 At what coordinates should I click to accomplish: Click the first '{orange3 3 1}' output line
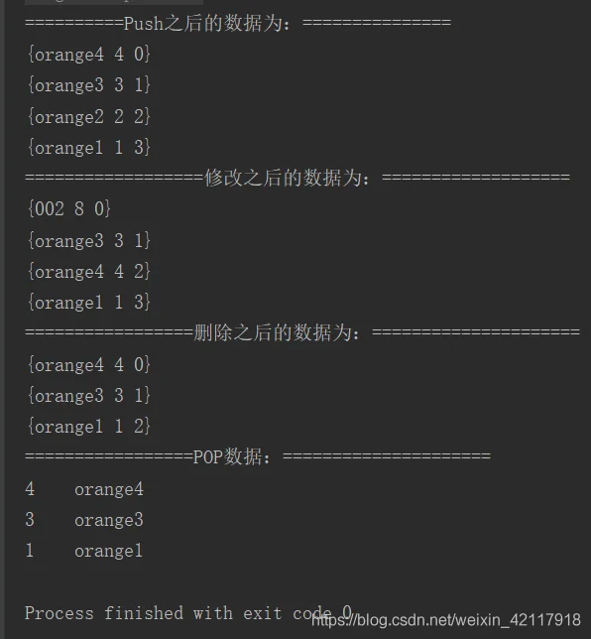point(89,85)
